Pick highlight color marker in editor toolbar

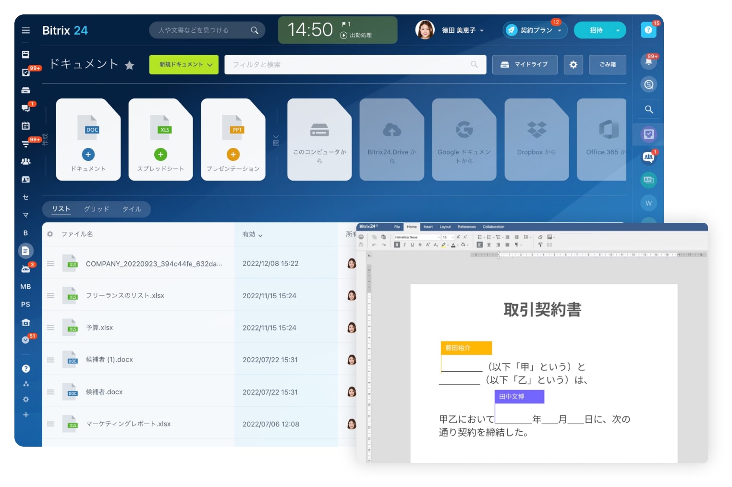click(443, 245)
